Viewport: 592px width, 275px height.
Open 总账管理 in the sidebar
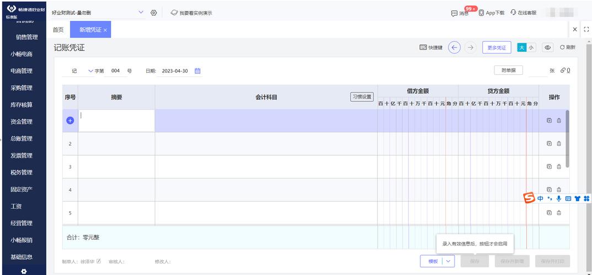point(22,139)
